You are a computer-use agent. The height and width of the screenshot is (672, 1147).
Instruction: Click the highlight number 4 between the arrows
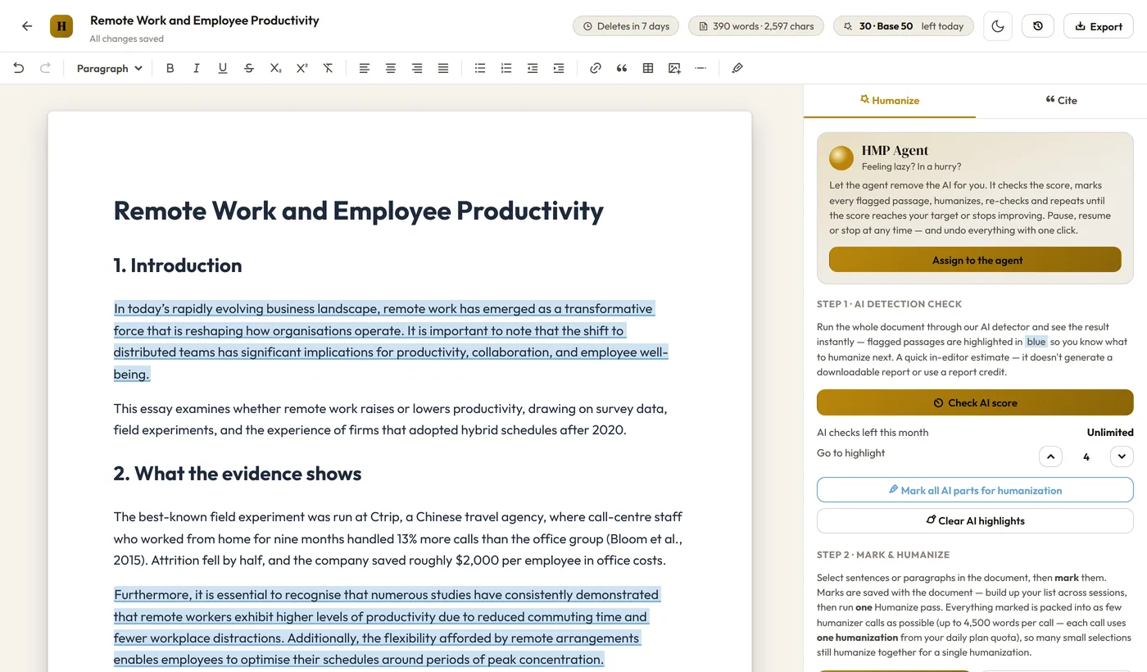1086,457
